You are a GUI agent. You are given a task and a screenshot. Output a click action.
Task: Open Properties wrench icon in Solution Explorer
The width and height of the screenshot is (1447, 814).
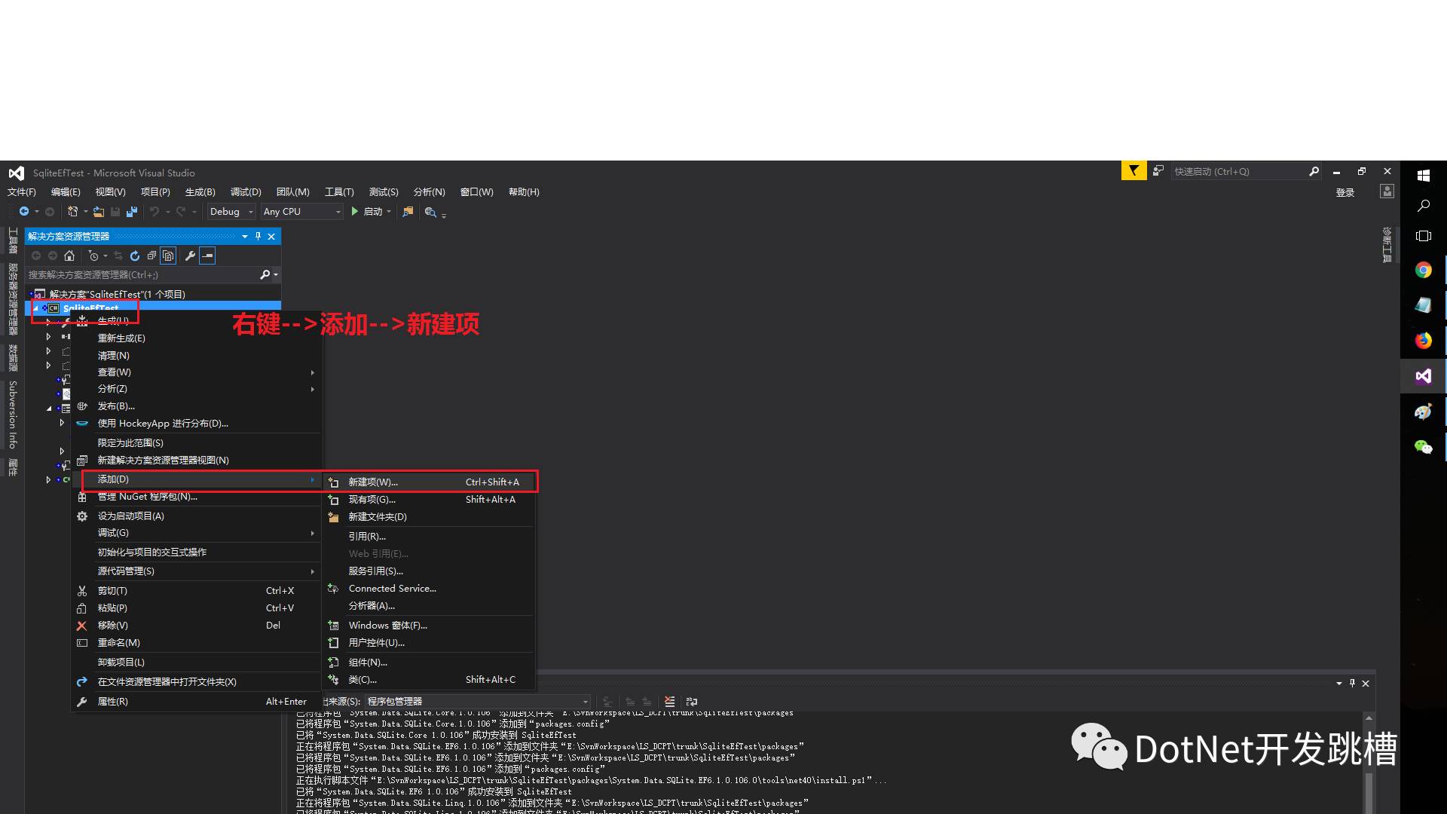pos(190,256)
